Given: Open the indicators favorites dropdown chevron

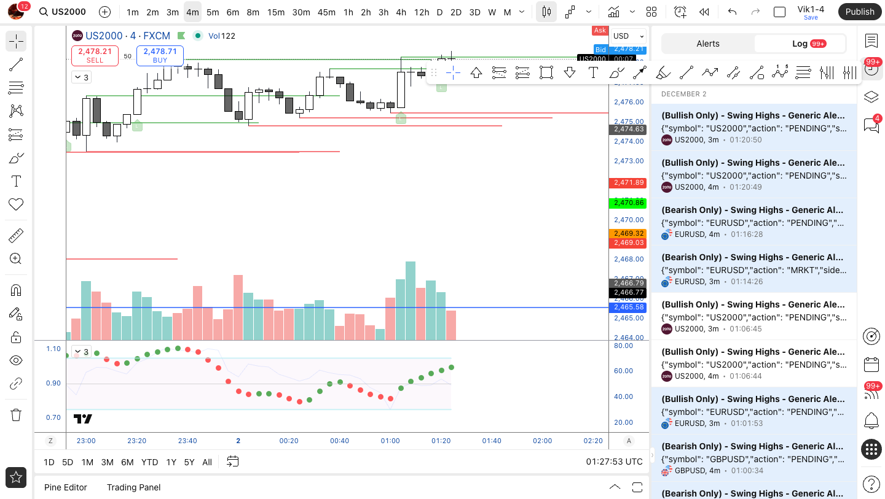Looking at the screenshot, I should tap(632, 12).
